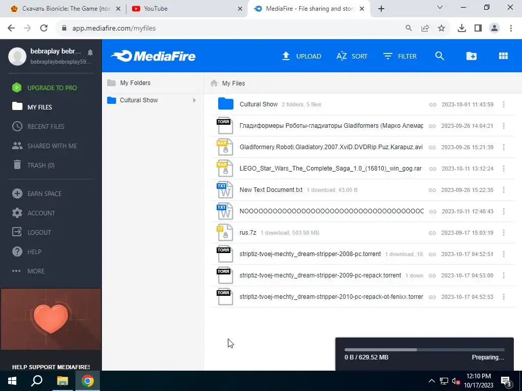The width and height of the screenshot is (522, 391).
Task: Open Shared With Me
Action: (x=45, y=146)
